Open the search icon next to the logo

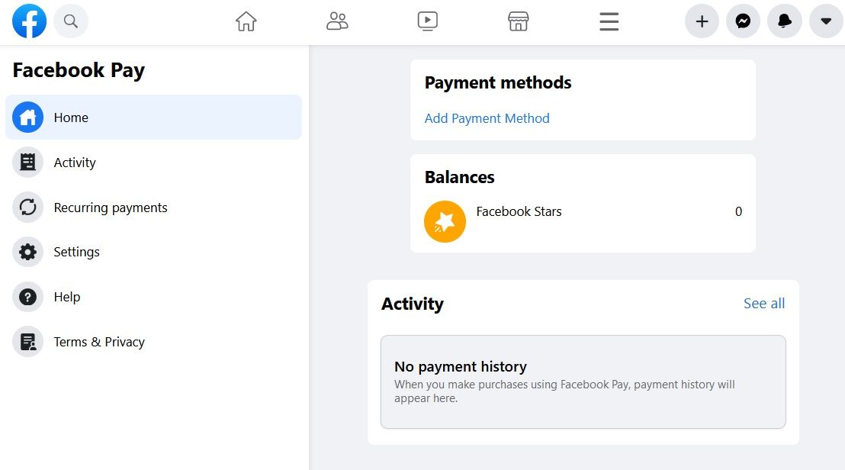[70, 21]
